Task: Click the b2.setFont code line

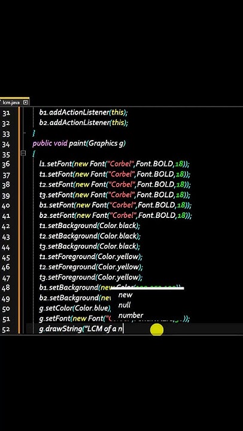Action: click(115, 215)
